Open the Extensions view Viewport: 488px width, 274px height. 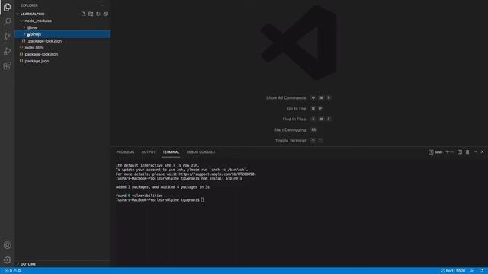click(x=7, y=66)
